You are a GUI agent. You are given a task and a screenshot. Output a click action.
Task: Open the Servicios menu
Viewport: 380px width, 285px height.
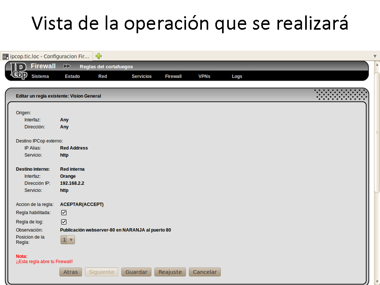142,76
